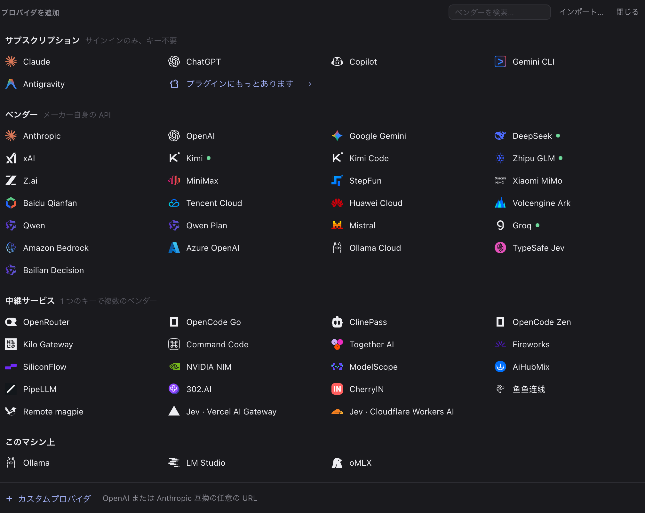This screenshot has width=645, height=513.
Task: Choose the DeepSeek whale icon
Action: (x=500, y=136)
